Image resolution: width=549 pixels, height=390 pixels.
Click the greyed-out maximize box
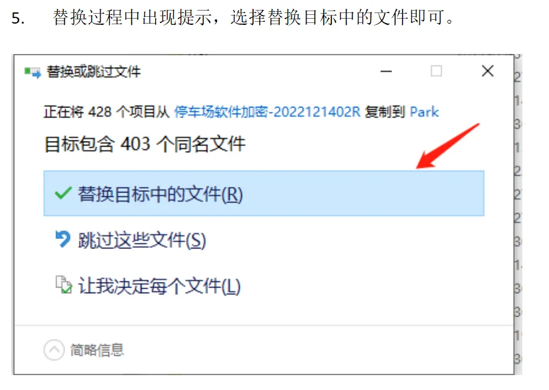pos(436,71)
